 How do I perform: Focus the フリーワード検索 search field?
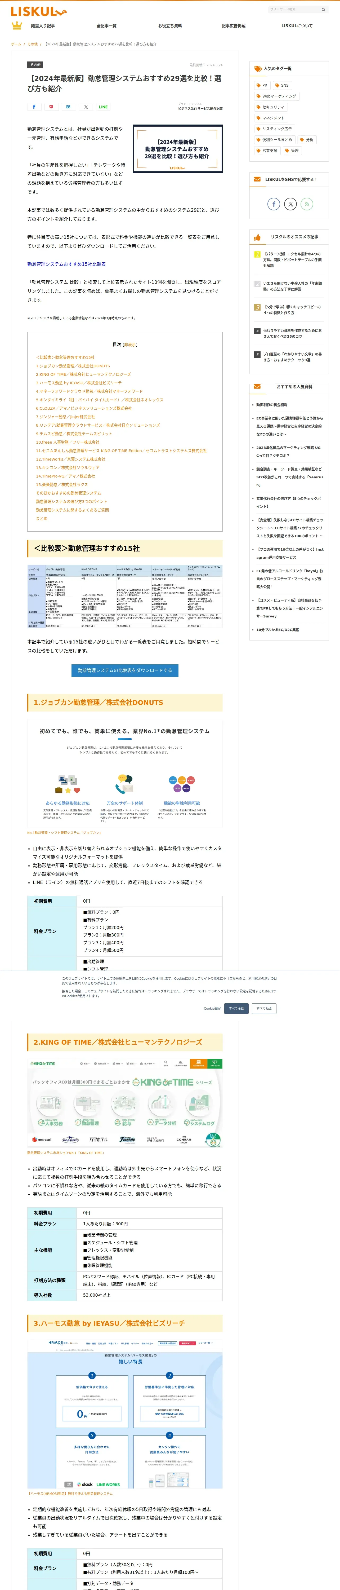[x=293, y=10]
